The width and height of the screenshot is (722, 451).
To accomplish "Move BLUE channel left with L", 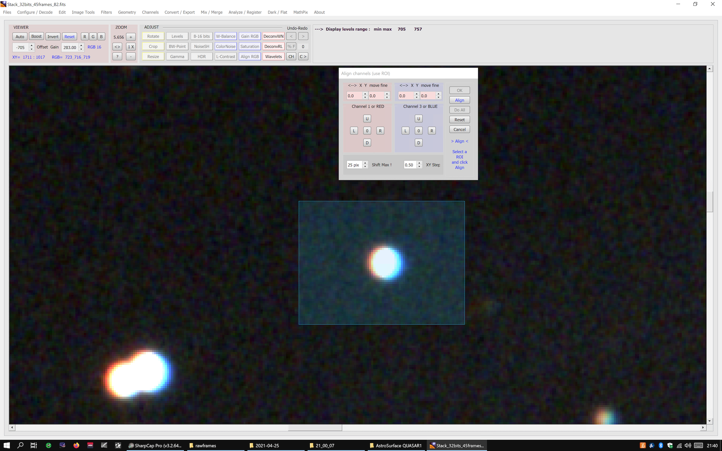I will [405, 131].
